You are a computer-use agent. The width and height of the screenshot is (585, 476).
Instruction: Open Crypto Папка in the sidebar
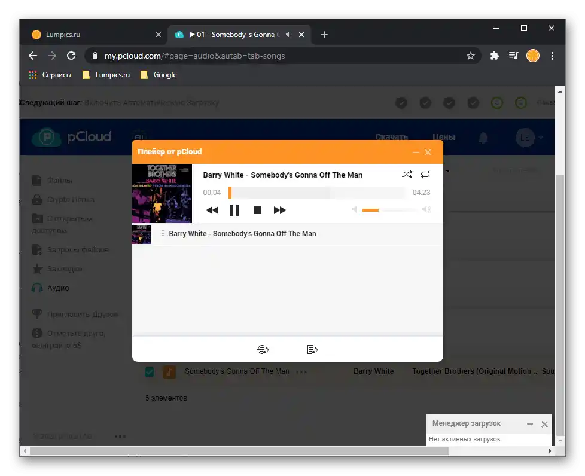coord(63,200)
